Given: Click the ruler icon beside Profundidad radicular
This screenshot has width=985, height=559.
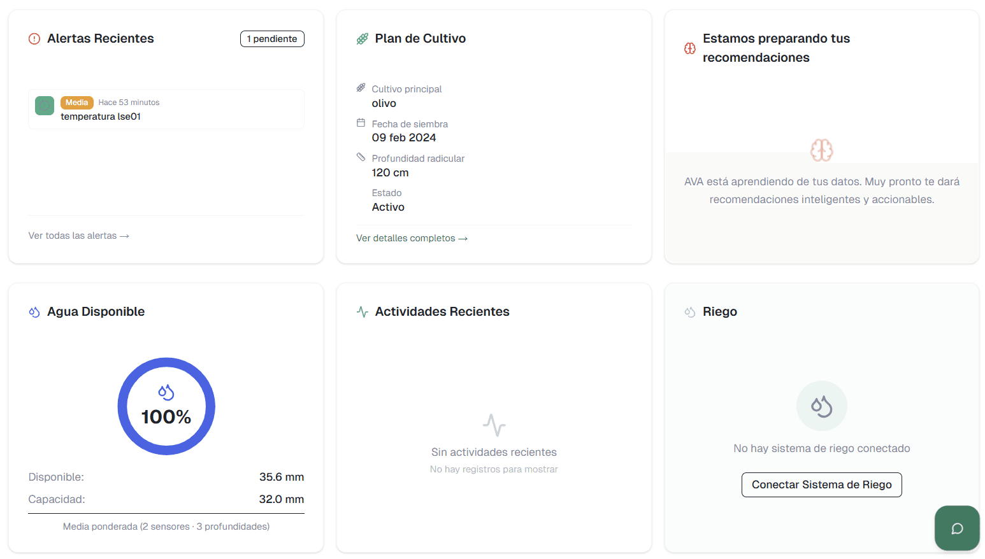Looking at the screenshot, I should coord(361,157).
